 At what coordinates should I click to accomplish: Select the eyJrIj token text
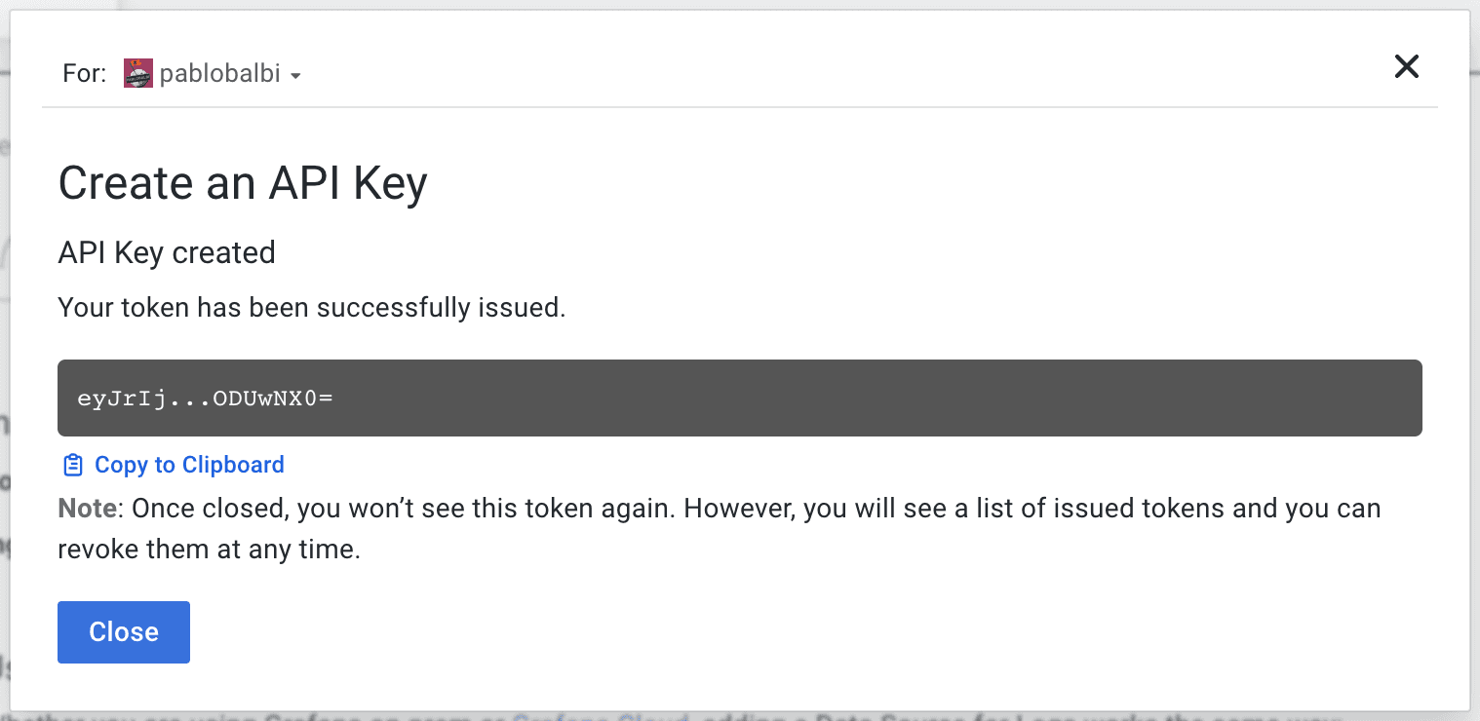[x=205, y=398]
